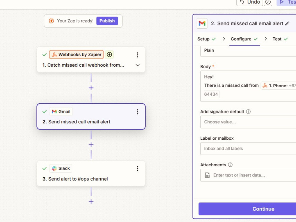The image size is (296, 222).
Task: Click info icon beside Add signature default
Action: click(x=248, y=112)
